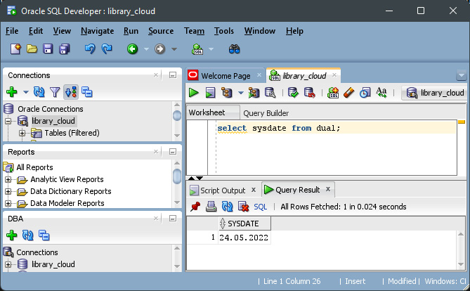This screenshot has width=470, height=291.
Task: Commit changes with the Commit icon
Action: click(x=293, y=93)
